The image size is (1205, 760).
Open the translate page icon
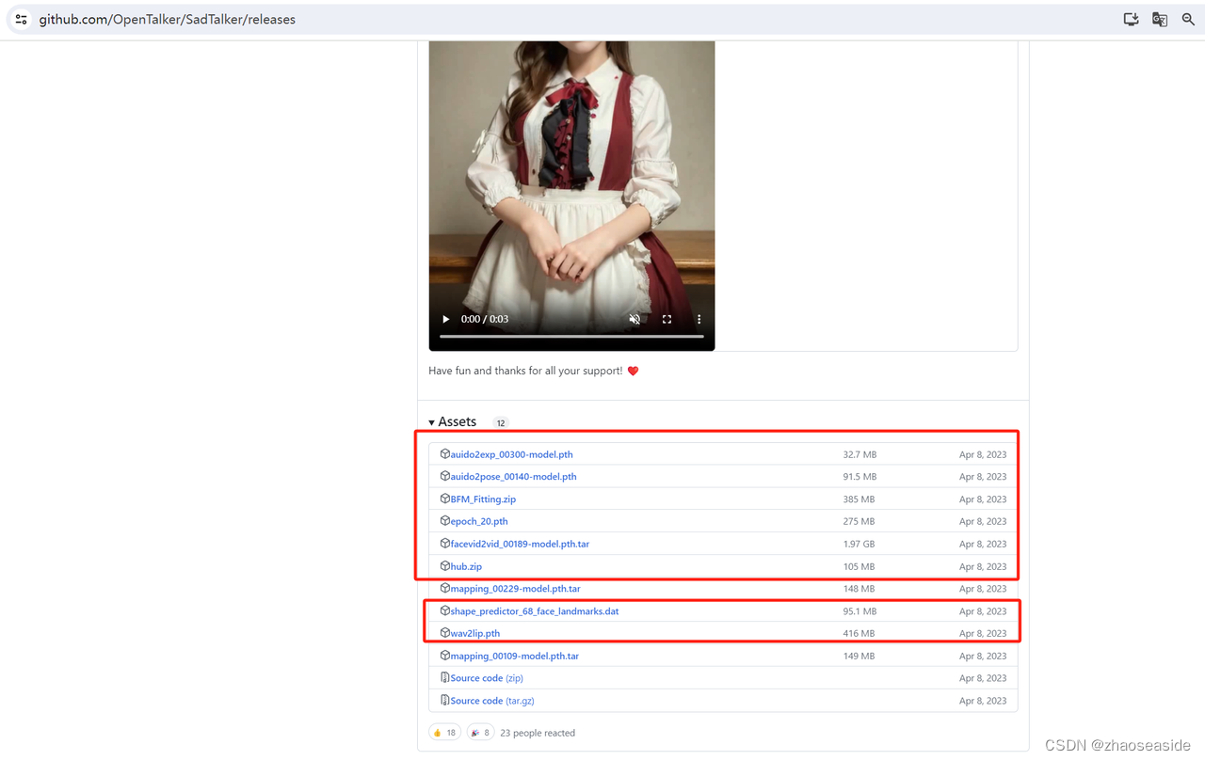[x=1160, y=19]
